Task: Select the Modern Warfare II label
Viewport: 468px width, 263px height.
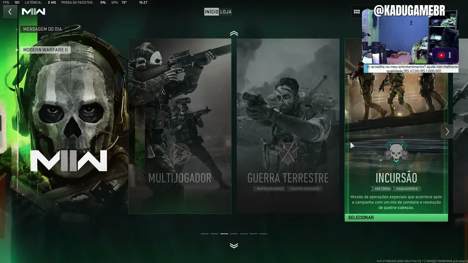Action: click(45, 50)
